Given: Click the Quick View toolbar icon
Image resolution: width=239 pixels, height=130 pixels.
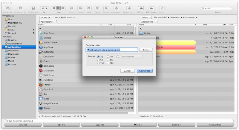Looking at the screenshot, I should 7,8.
